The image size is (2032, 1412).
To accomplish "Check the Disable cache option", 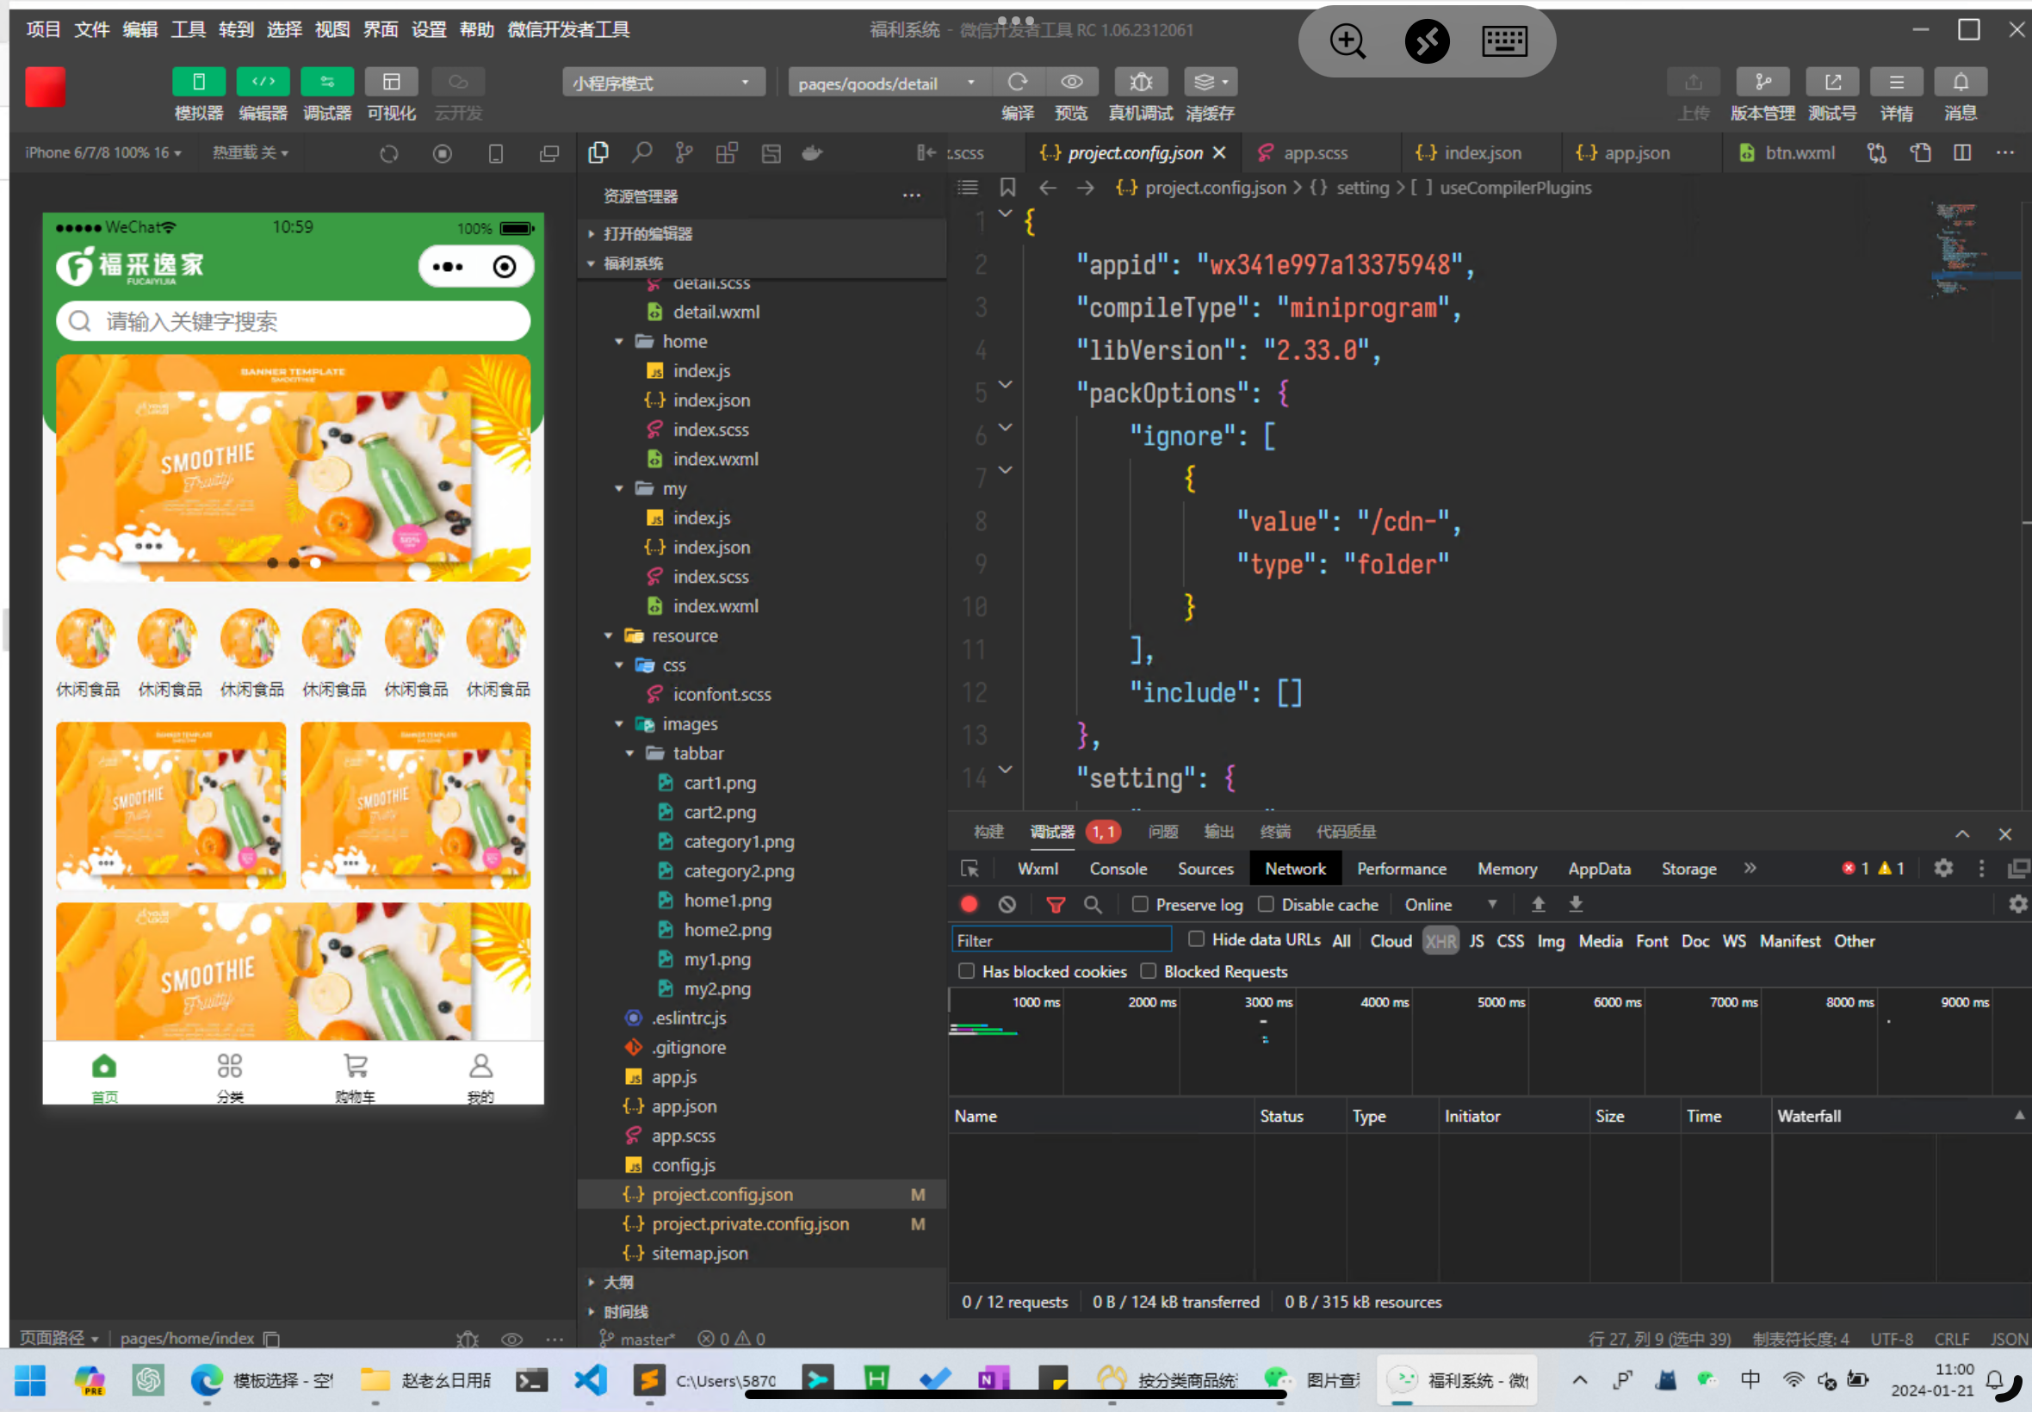I will click(x=1266, y=904).
